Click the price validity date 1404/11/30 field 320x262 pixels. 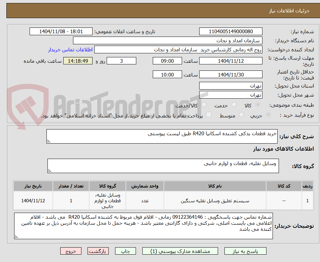tap(230, 74)
